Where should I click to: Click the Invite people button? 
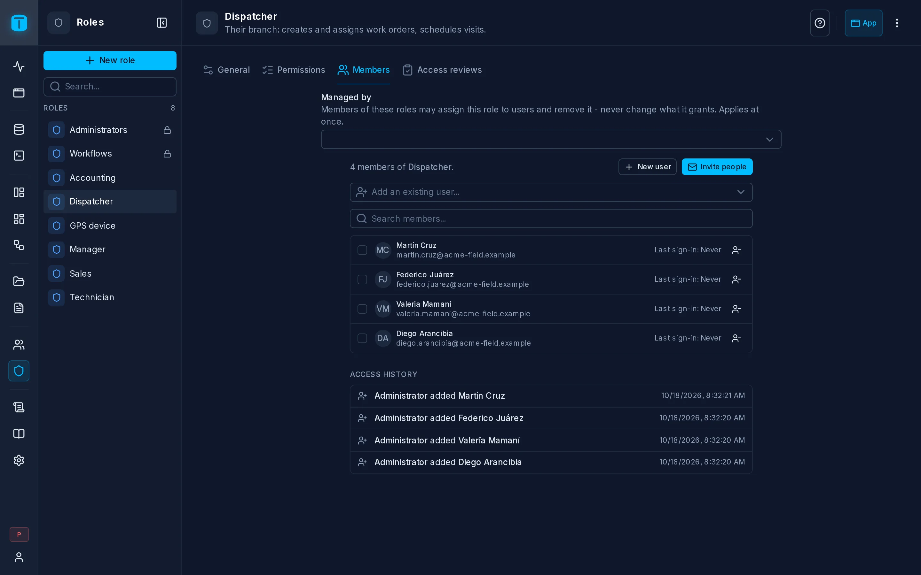point(717,167)
